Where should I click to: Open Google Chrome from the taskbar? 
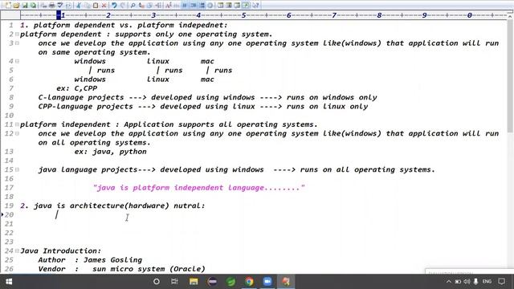[249, 282]
